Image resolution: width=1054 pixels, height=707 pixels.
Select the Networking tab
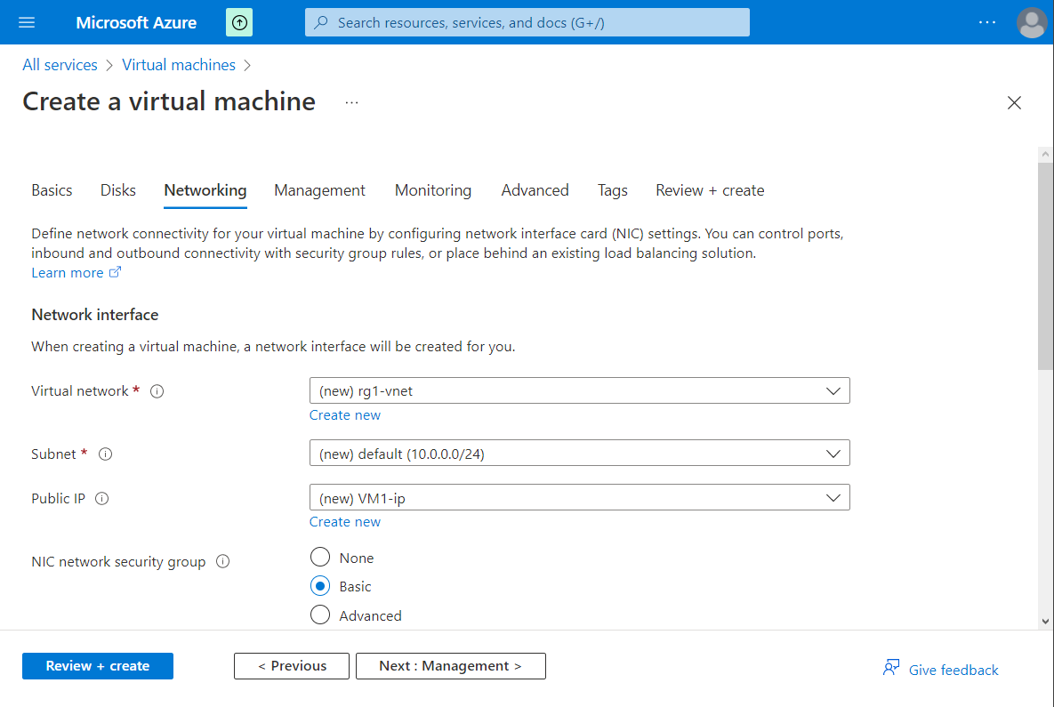(205, 191)
